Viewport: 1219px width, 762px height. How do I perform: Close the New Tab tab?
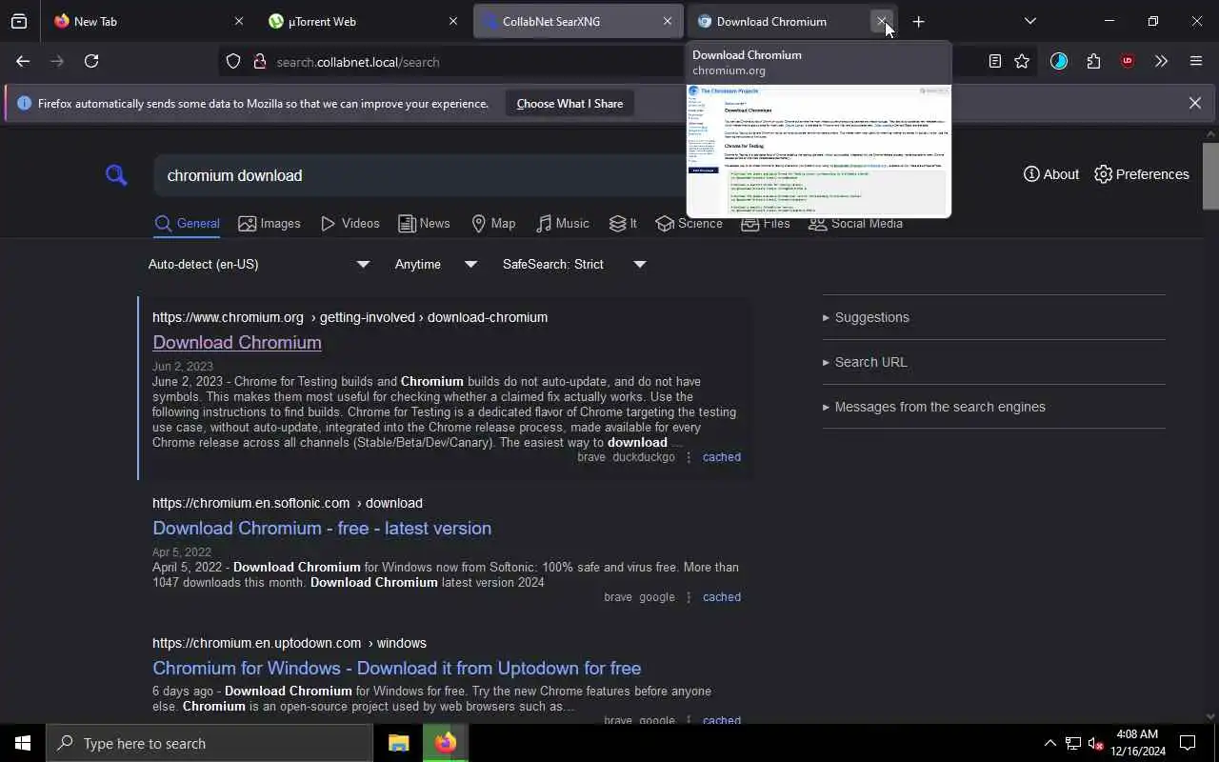[239, 21]
